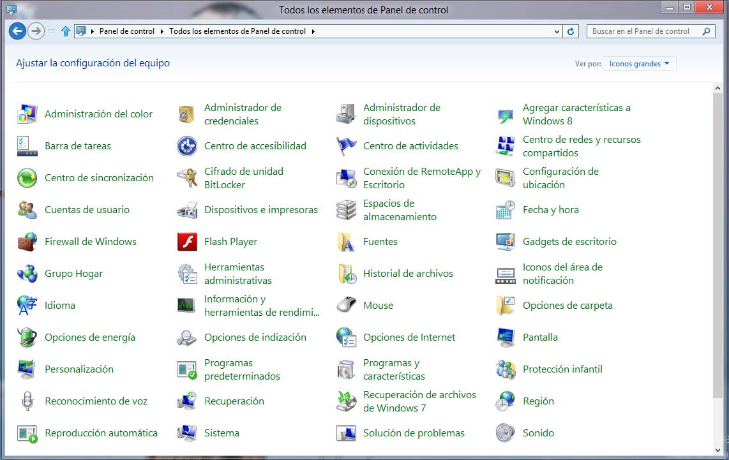Open the address bar history dropdown arrow
The image size is (729, 460).
point(557,31)
